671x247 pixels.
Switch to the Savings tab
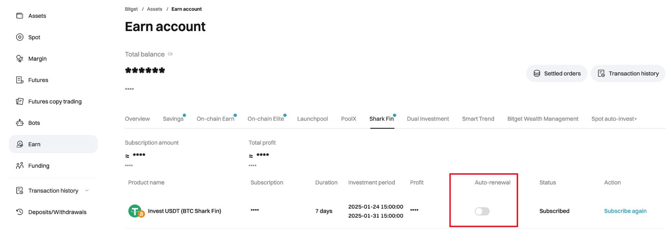[x=173, y=119]
